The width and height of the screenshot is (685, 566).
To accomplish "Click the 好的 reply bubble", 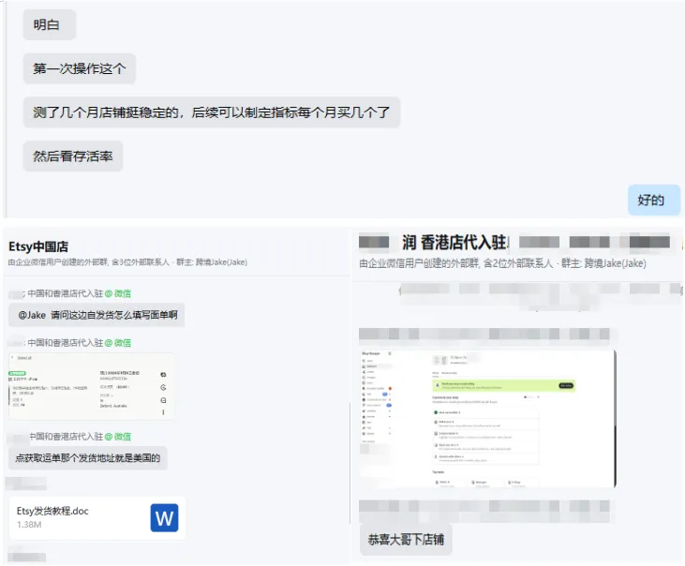I will pyautogui.click(x=653, y=200).
